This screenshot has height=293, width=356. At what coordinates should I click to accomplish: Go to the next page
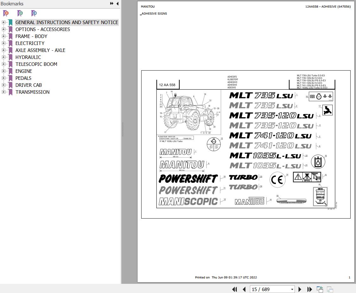point(300,290)
